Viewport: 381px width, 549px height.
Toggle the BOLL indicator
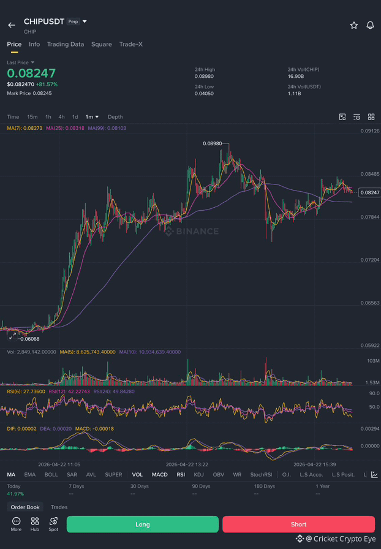coord(51,475)
